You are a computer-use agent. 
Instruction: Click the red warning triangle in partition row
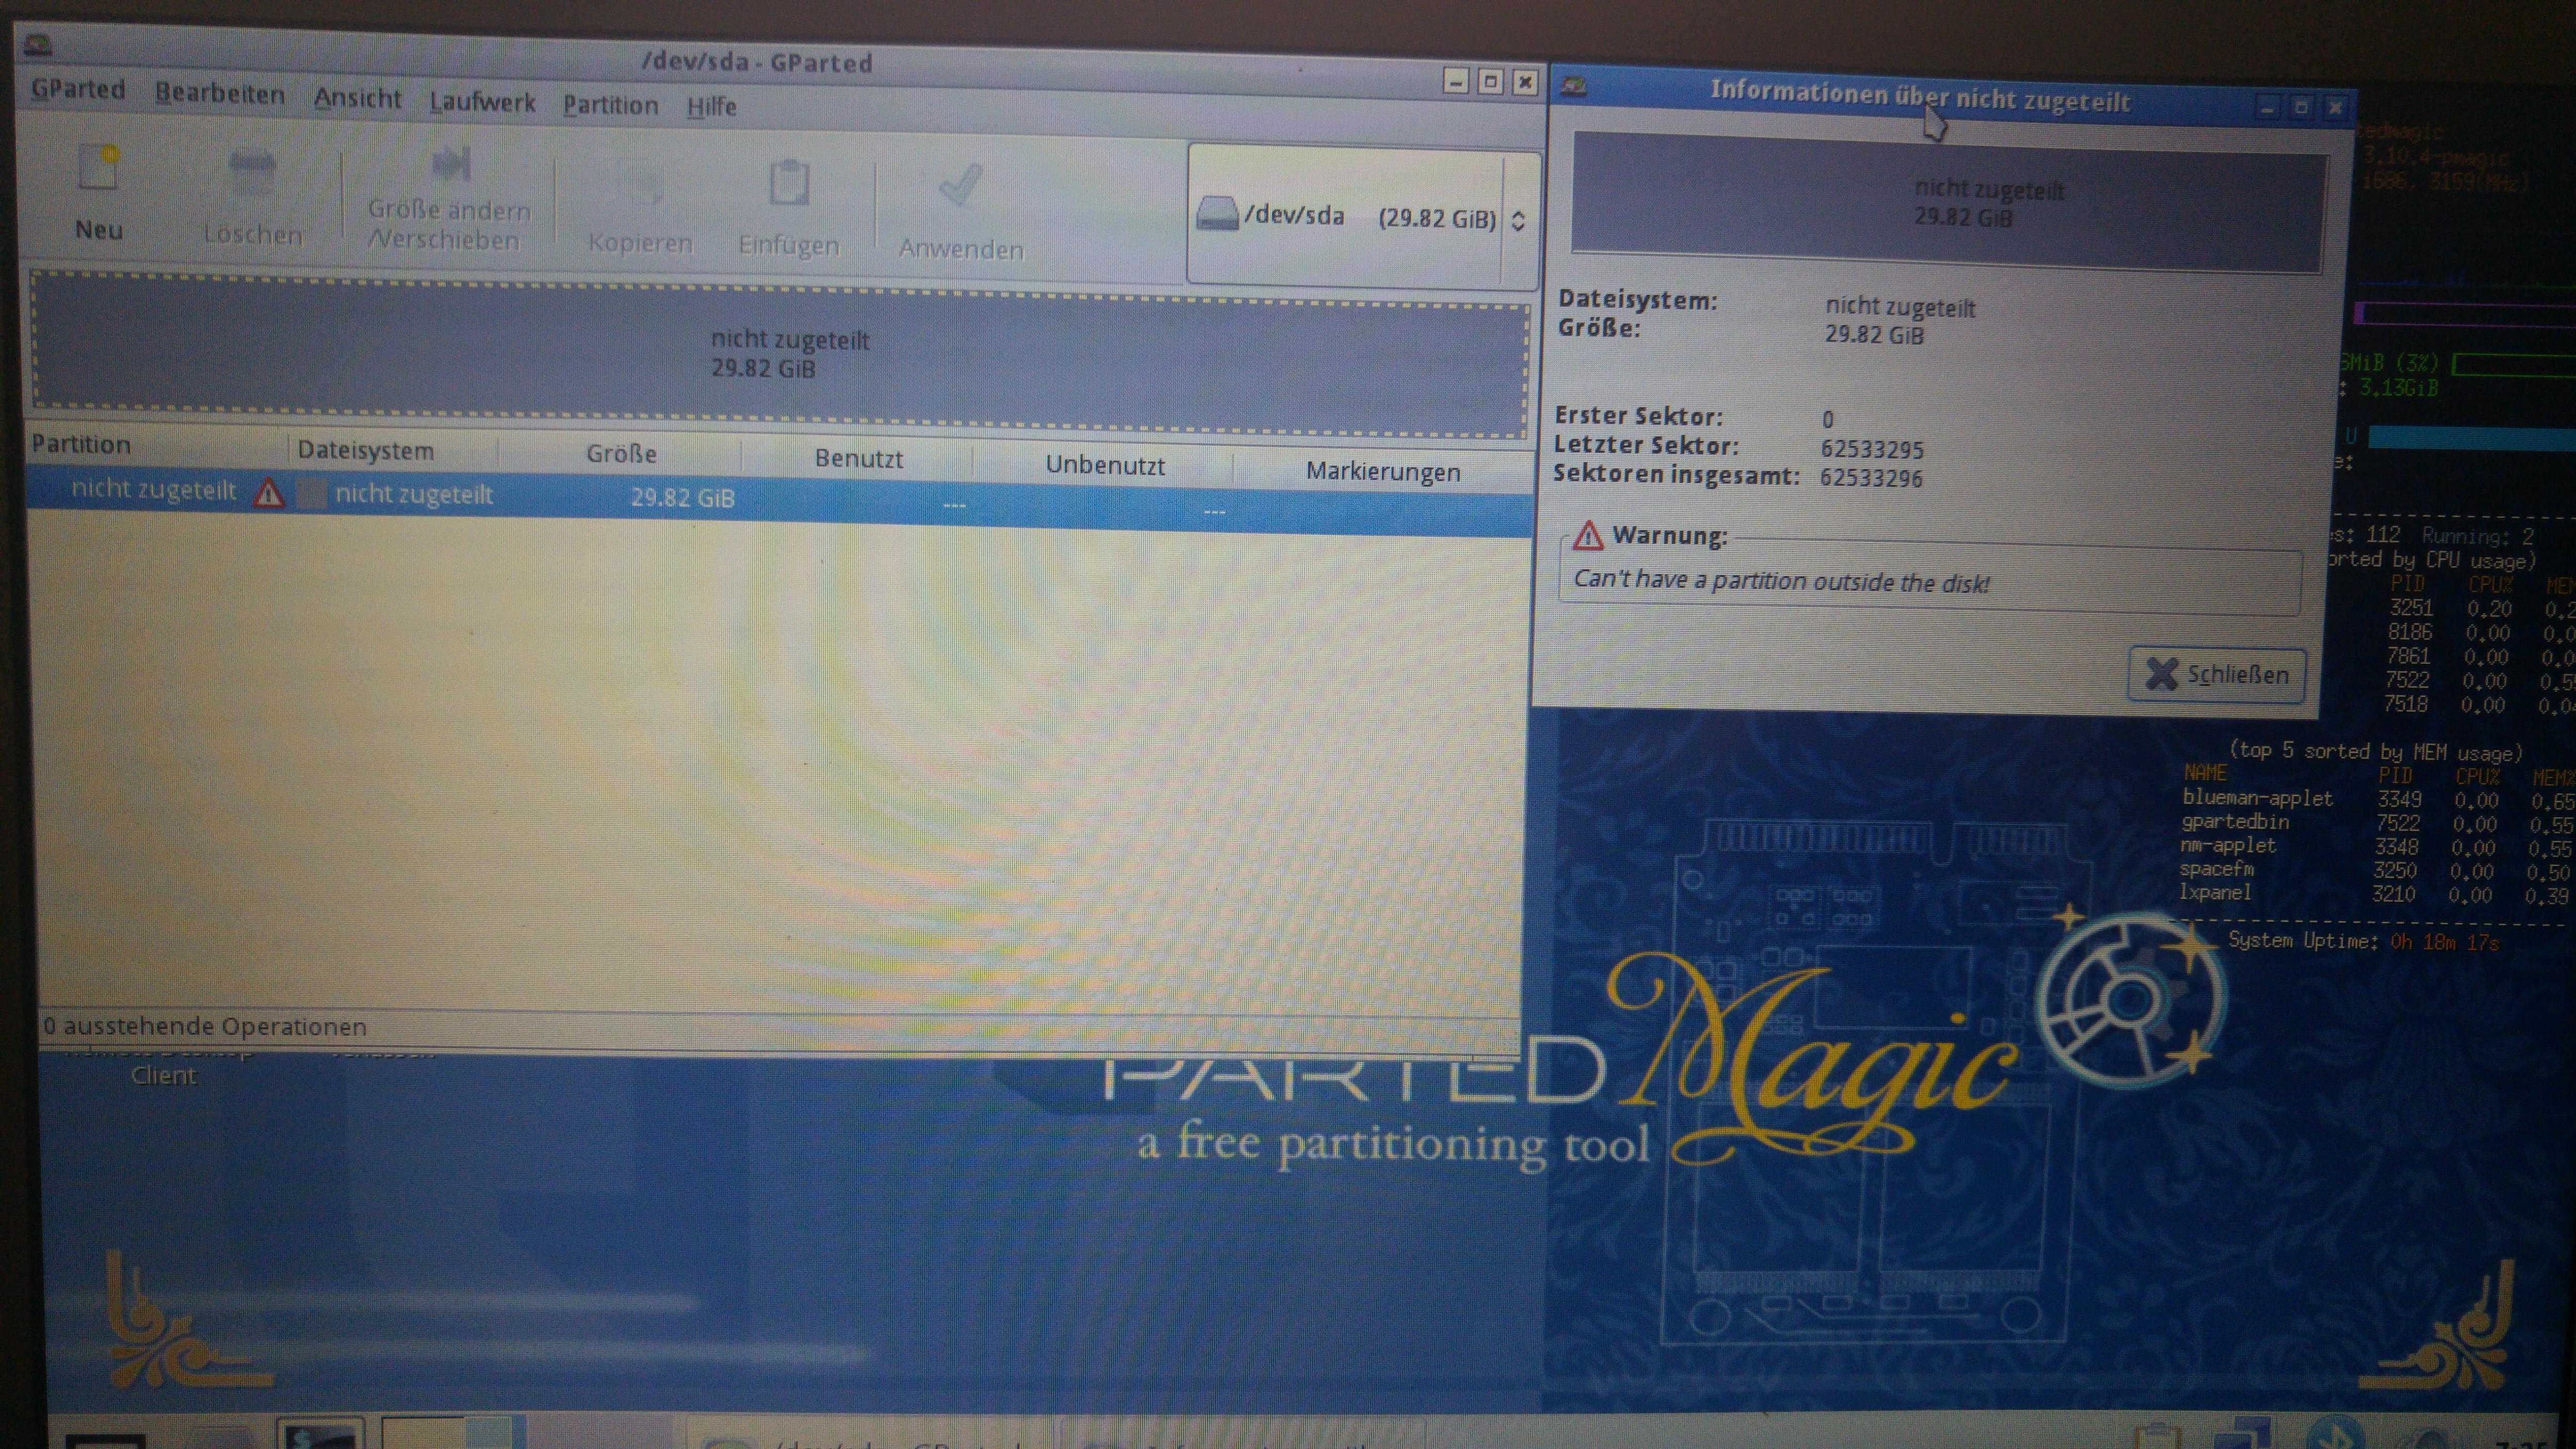tap(268, 493)
